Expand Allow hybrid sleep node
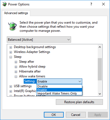Image resolution: width=110 pixels, height=120 pixels. point(16,67)
